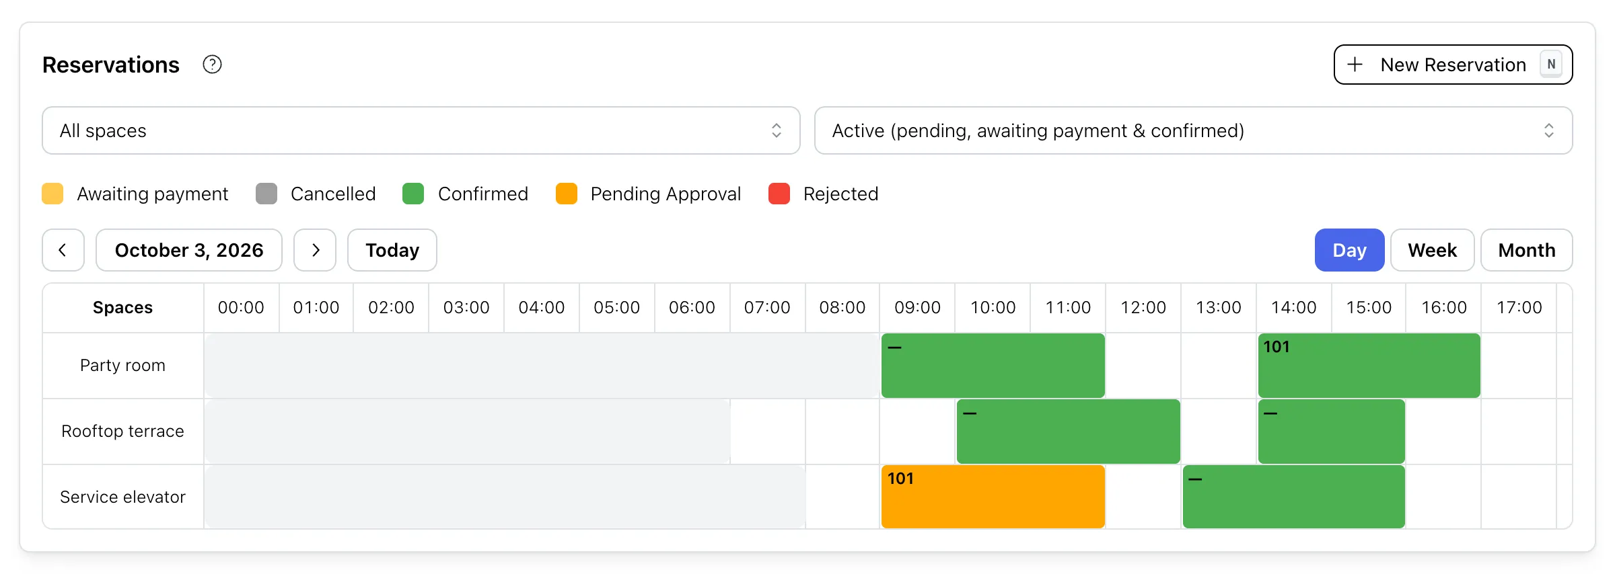
Task: Open the All spaces dropdown
Action: 421,130
